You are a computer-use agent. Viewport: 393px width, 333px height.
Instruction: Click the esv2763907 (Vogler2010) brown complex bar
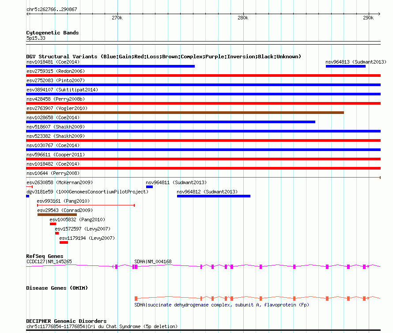coord(185,113)
